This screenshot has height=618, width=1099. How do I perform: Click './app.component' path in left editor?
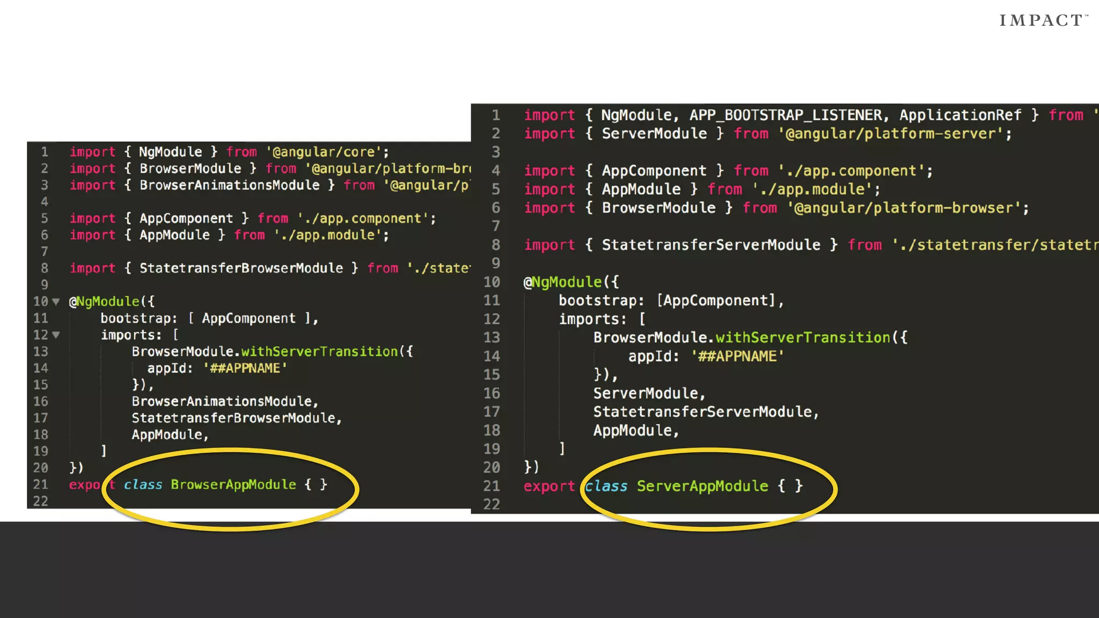point(363,219)
